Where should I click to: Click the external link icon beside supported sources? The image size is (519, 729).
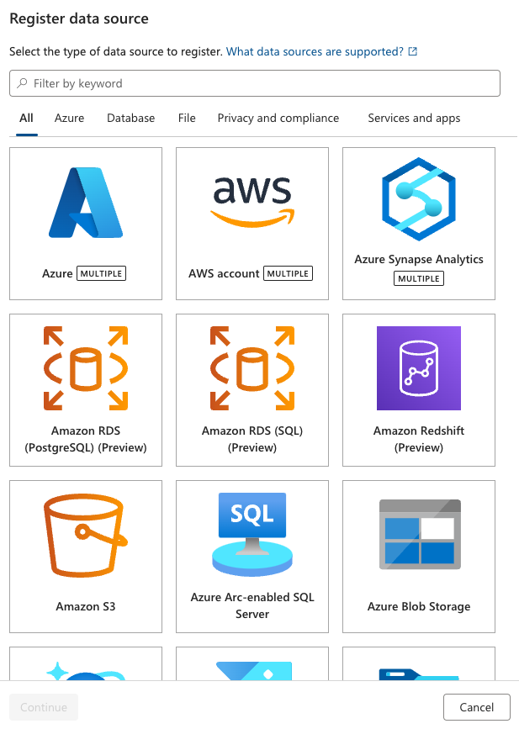click(x=412, y=51)
